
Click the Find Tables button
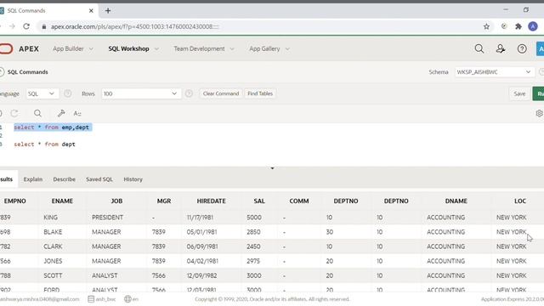[260, 93]
